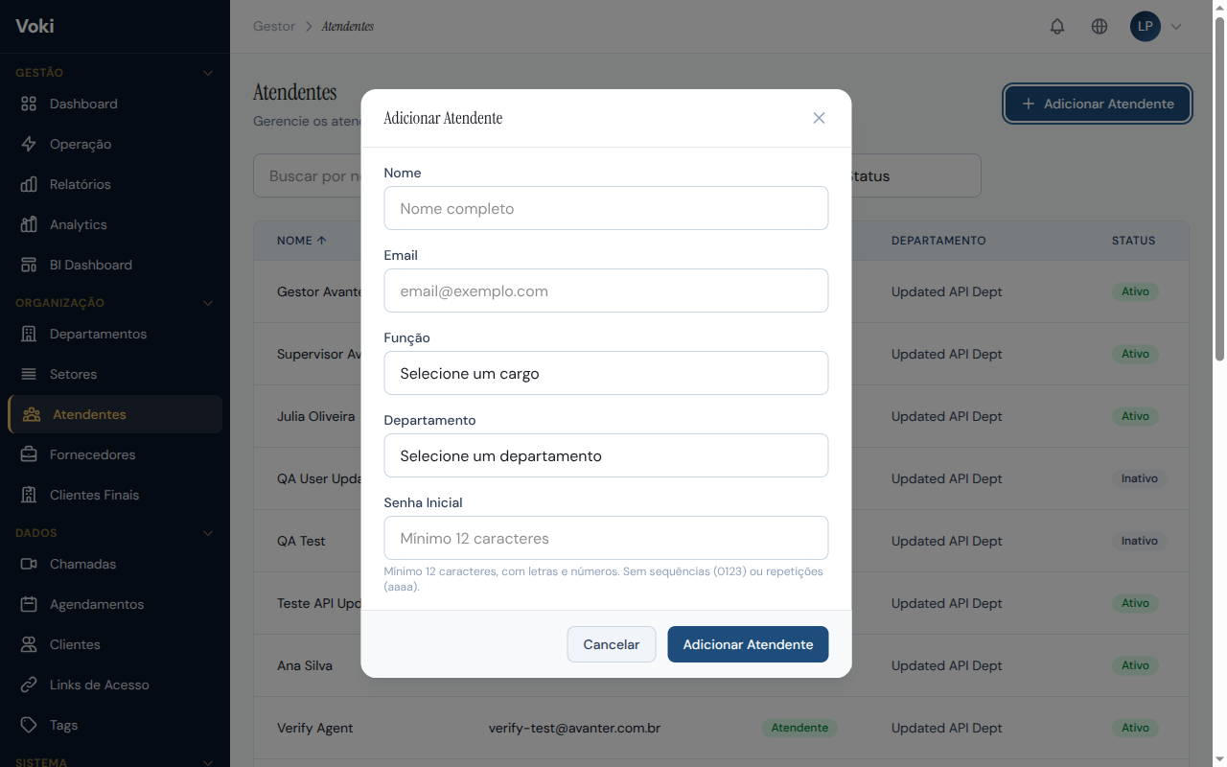Click the Departamentos building icon
1227x767 pixels.
coord(29,334)
